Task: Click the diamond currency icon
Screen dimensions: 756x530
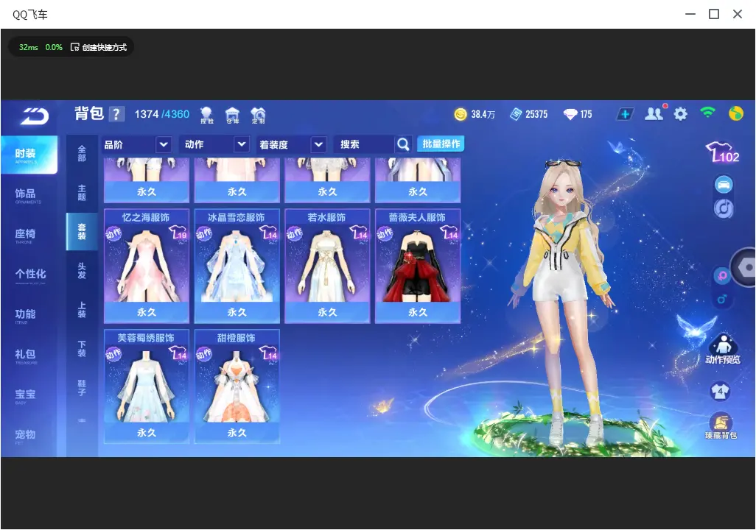Action: 570,114
